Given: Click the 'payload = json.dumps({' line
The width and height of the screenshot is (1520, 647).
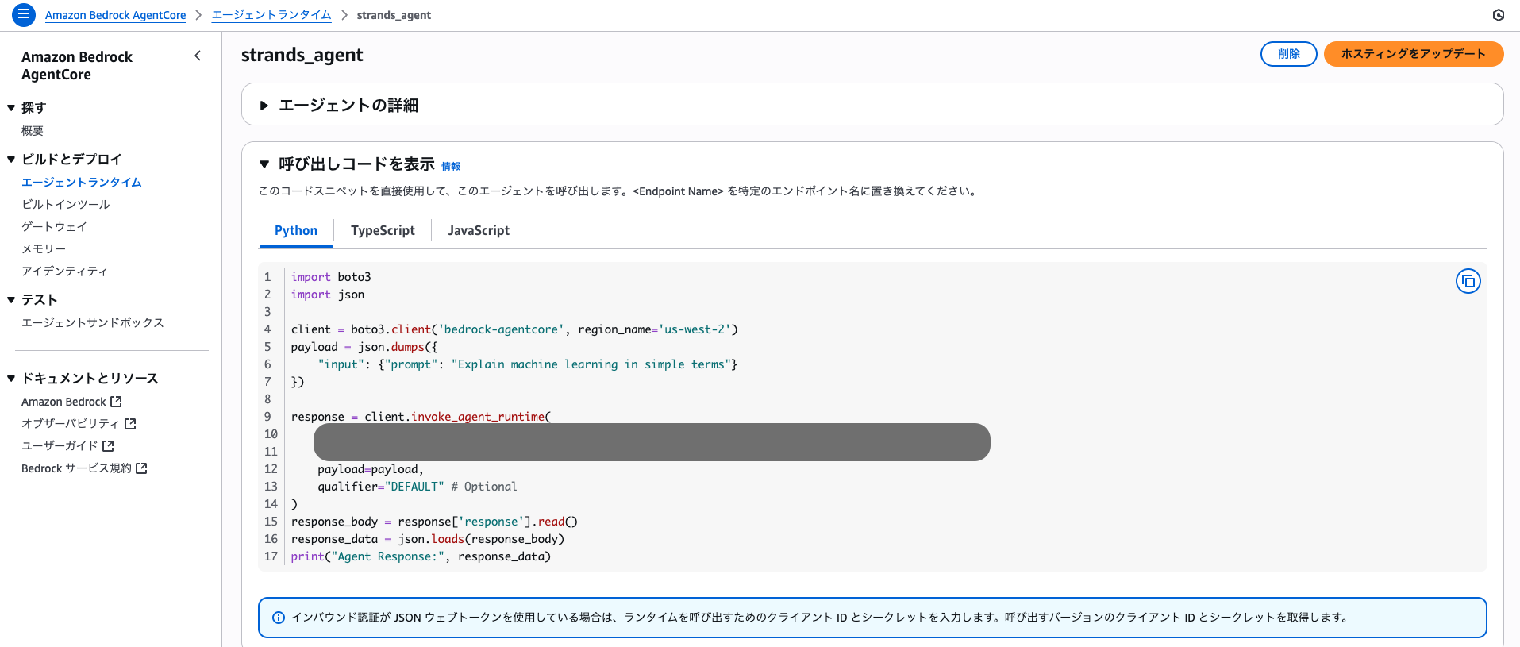Looking at the screenshot, I should tap(364, 347).
